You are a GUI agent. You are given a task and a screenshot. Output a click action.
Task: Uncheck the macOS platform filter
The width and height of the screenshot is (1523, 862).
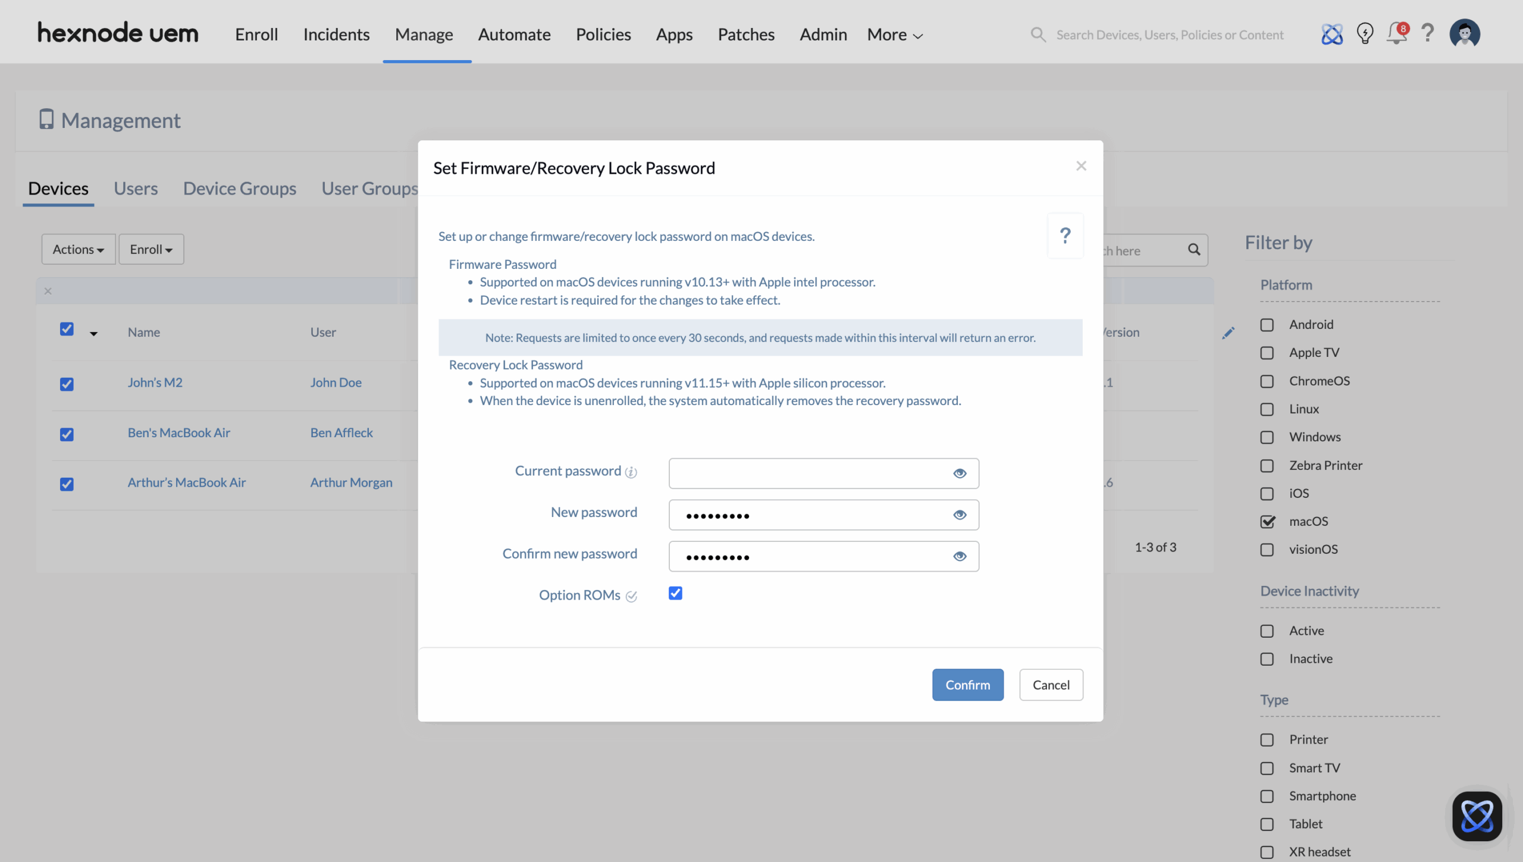coord(1268,522)
